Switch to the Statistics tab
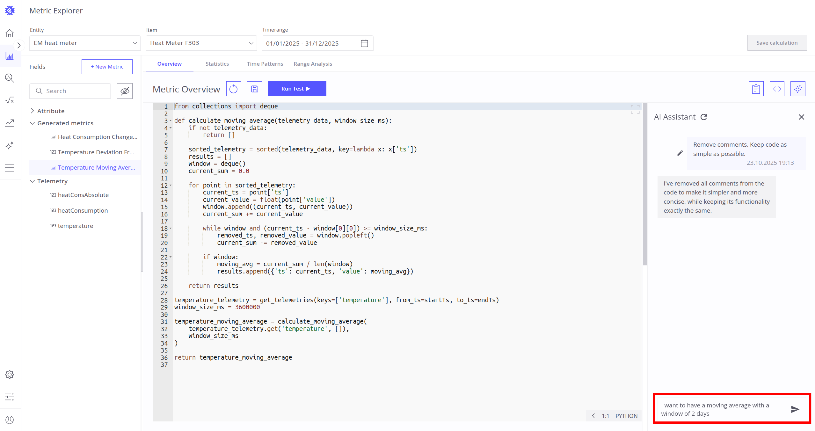This screenshot has height=431, width=815. 217,64
